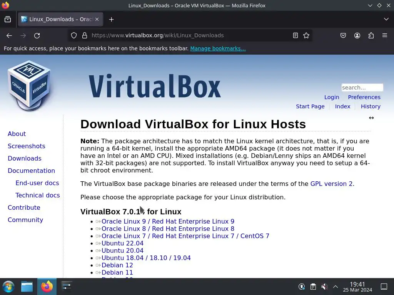The image size is (394, 295).
Task: Open clipboard tray icon
Action: point(313,287)
